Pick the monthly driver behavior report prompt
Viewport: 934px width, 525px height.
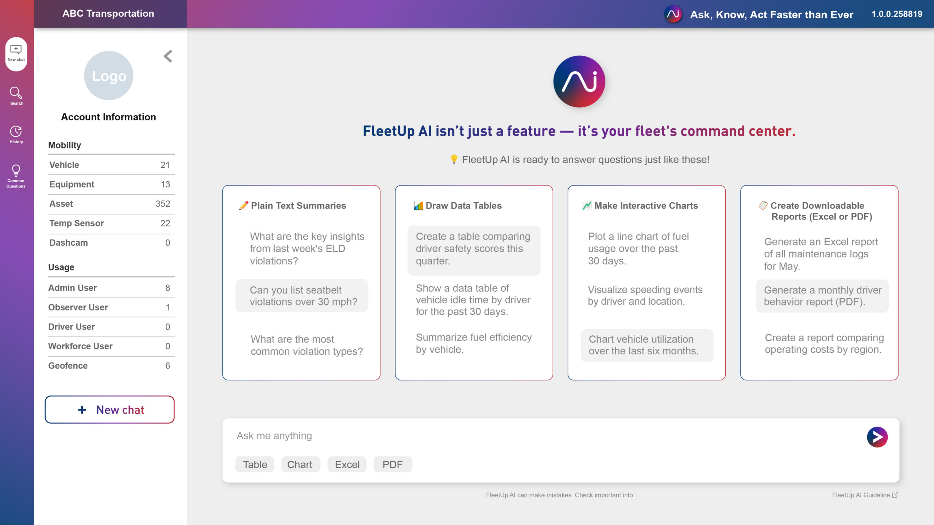pyautogui.click(x=822, y=296)
